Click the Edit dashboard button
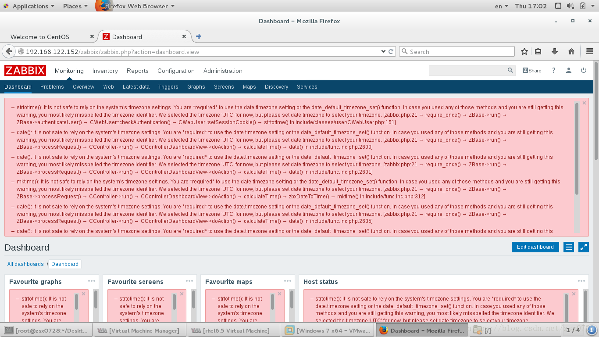The width and height of the screenshot is (599, 337). pos(535,247)
